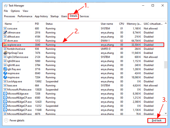Click the DWM-1 user name cell

pos(105,41)
